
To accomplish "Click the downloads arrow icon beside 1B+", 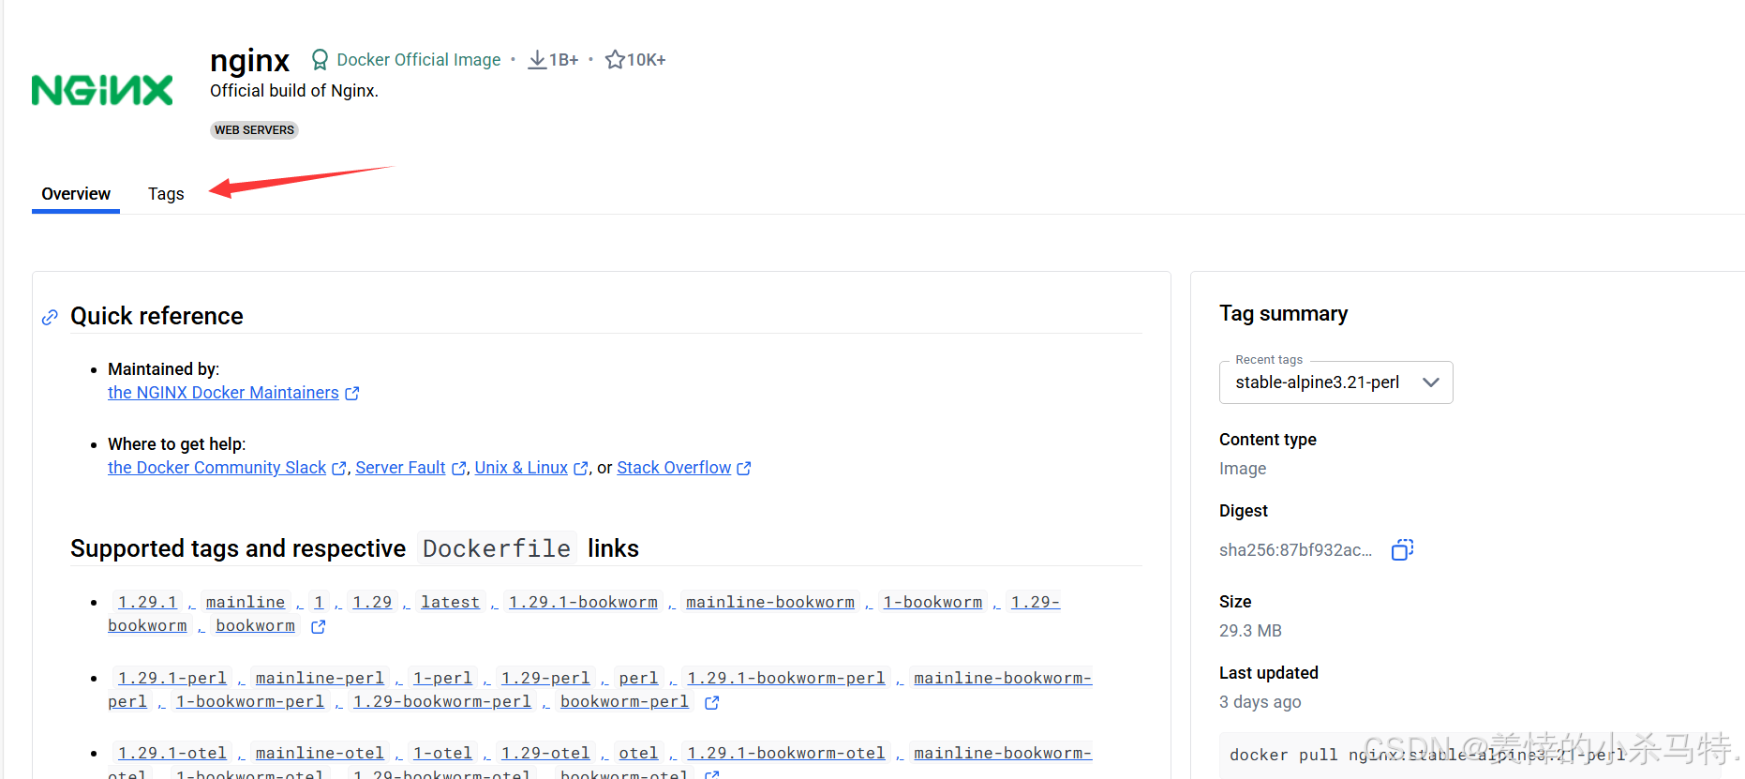I will tap(537, 60).
